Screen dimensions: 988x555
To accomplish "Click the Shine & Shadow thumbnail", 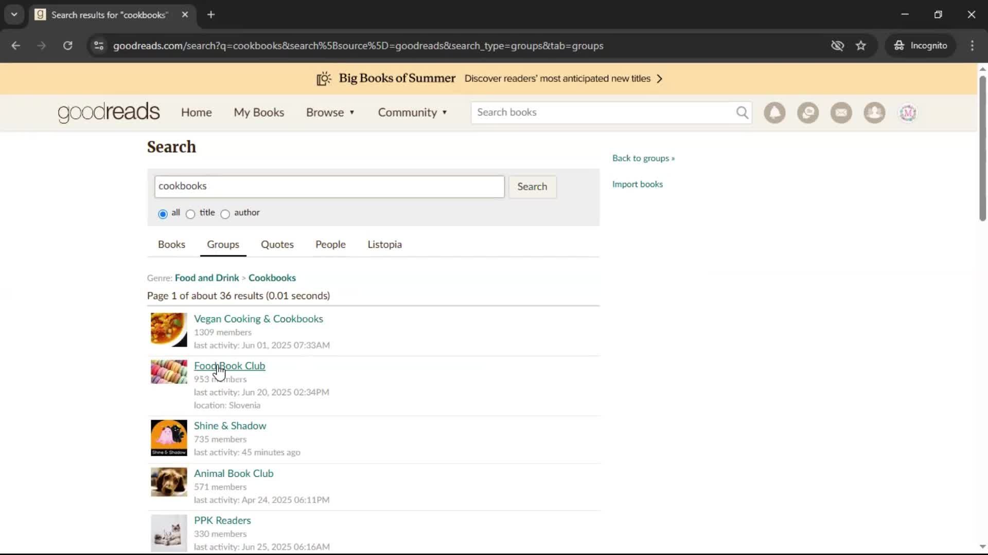I will coord(169,438).
